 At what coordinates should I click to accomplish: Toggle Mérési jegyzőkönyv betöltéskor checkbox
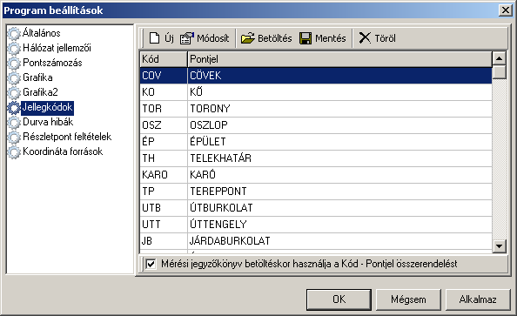coord(151,264)
